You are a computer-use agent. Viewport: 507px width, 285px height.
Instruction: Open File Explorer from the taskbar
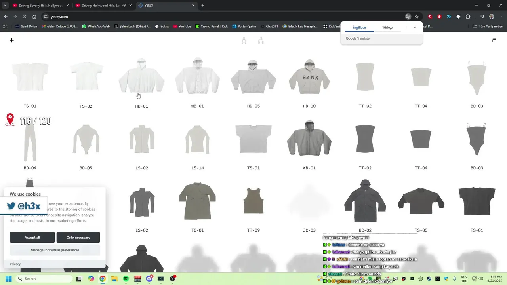[x=114, y=279]
